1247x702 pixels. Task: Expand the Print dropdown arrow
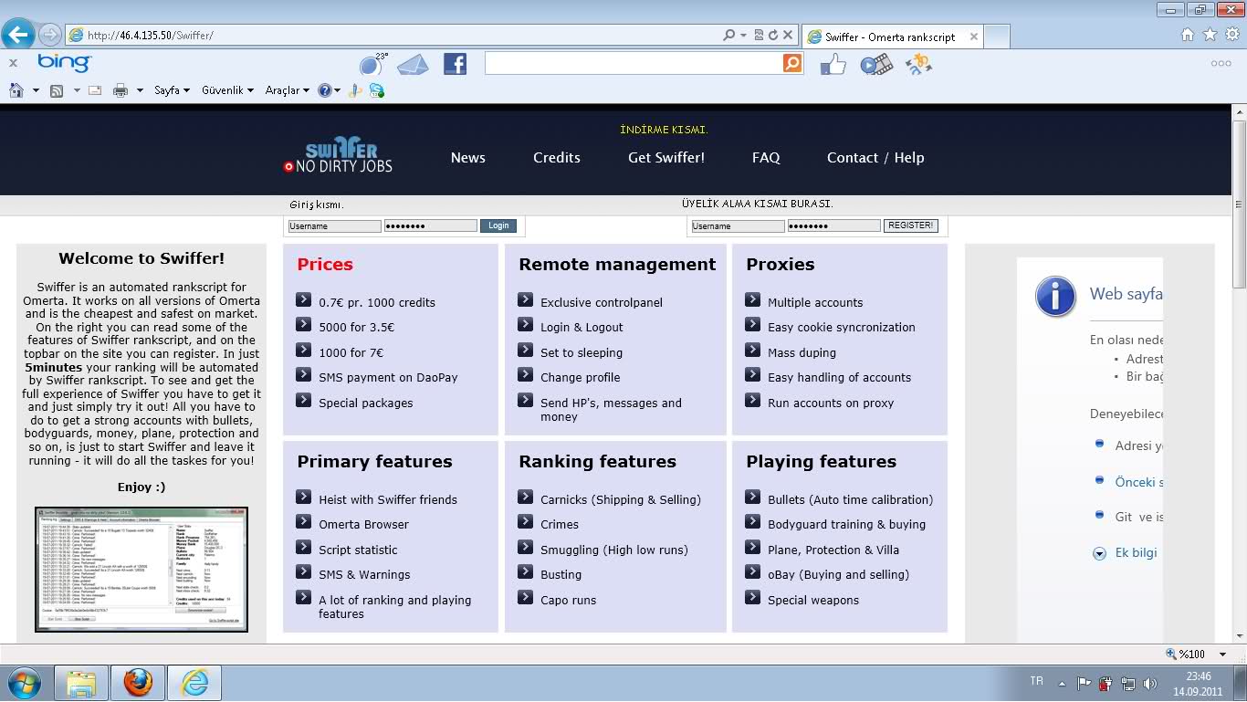coord(140,90)
